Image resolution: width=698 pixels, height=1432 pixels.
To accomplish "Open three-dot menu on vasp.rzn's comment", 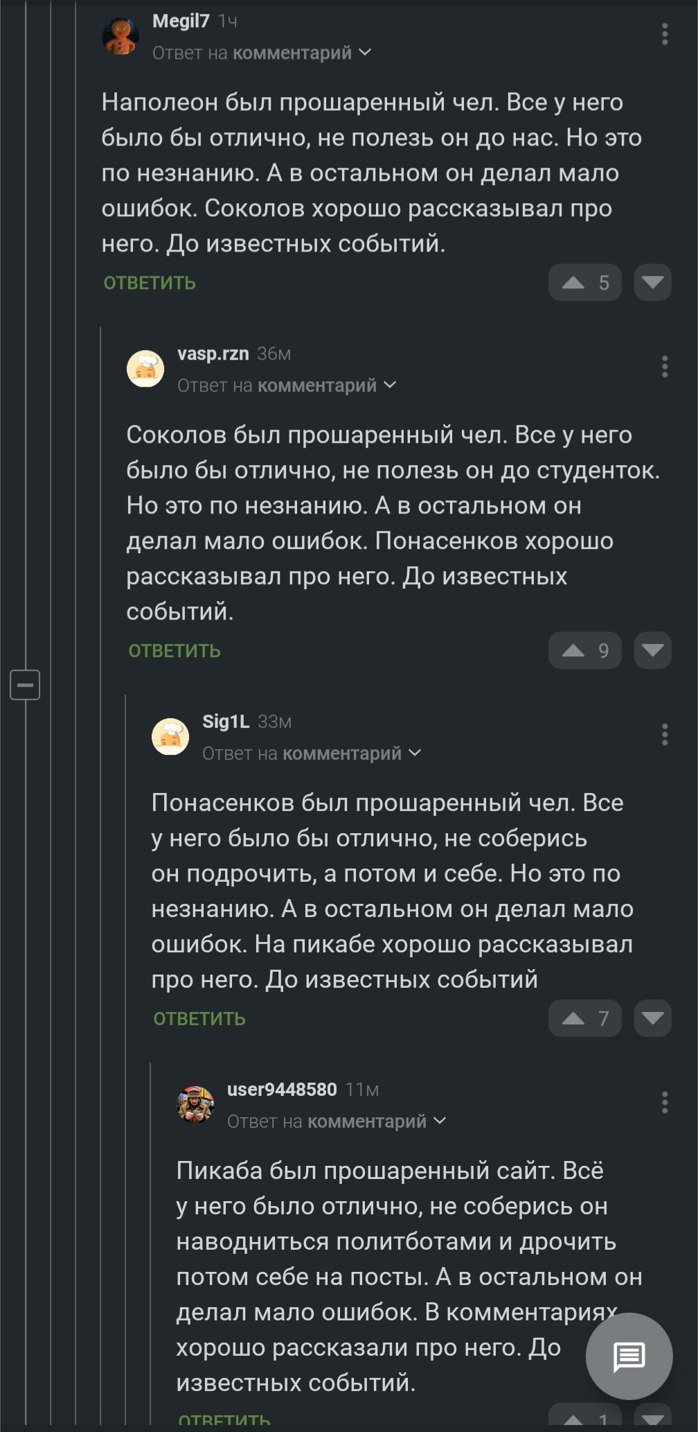I will click(x=665, y=367).
